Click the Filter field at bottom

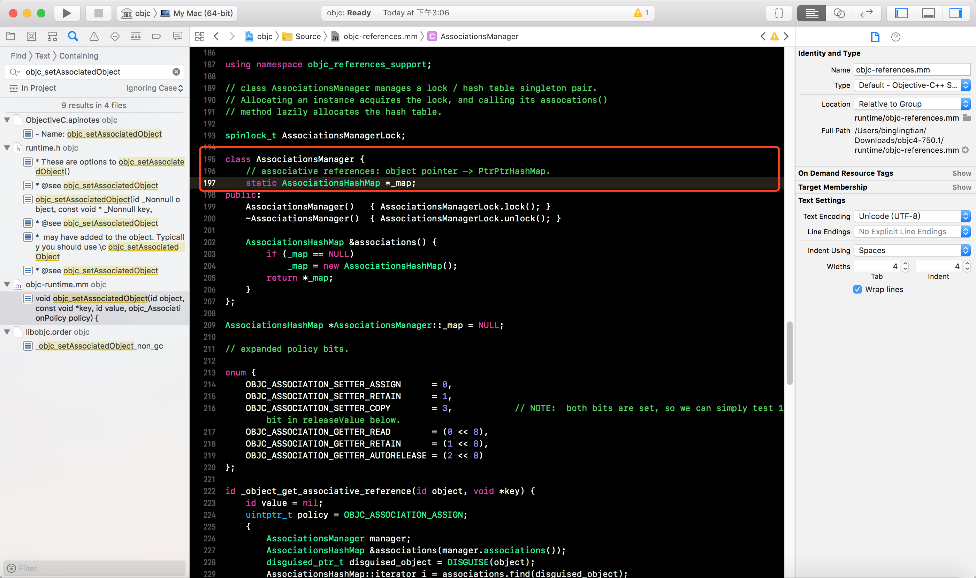click(x=95, y=568)
